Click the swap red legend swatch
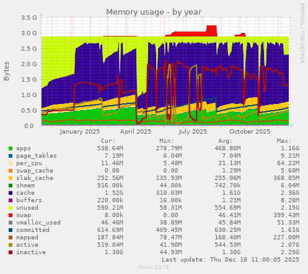The width and height of the screenshot is (308, 274). 11,215
